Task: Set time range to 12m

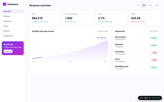Action: coord(157,5)
